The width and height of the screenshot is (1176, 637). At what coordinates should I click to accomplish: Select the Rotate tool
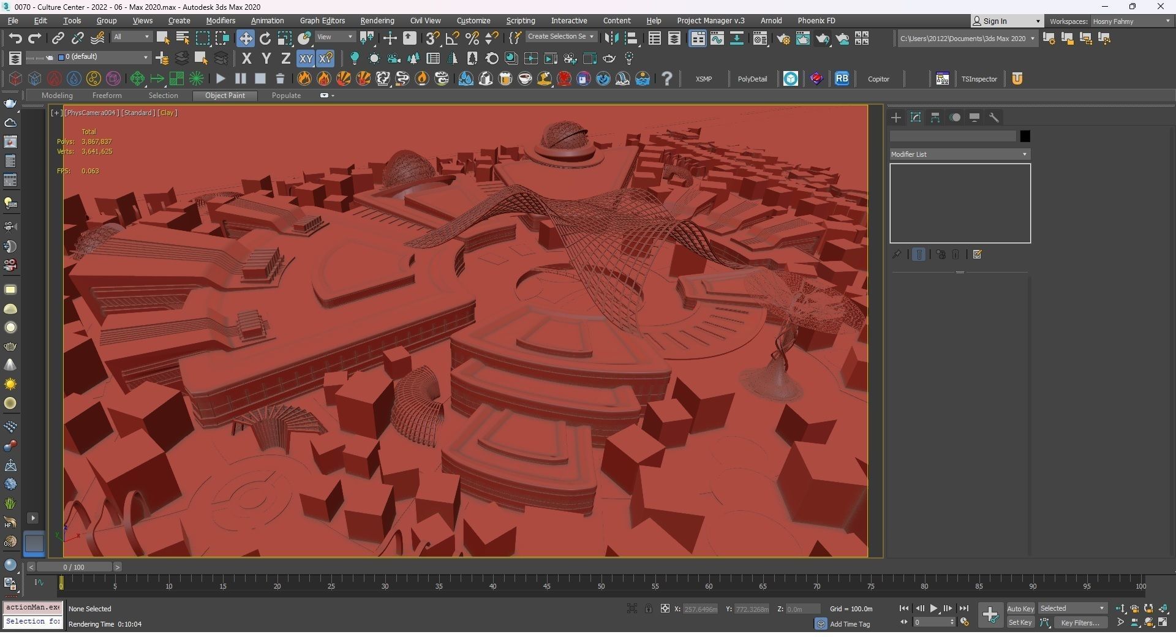[265, 38]
